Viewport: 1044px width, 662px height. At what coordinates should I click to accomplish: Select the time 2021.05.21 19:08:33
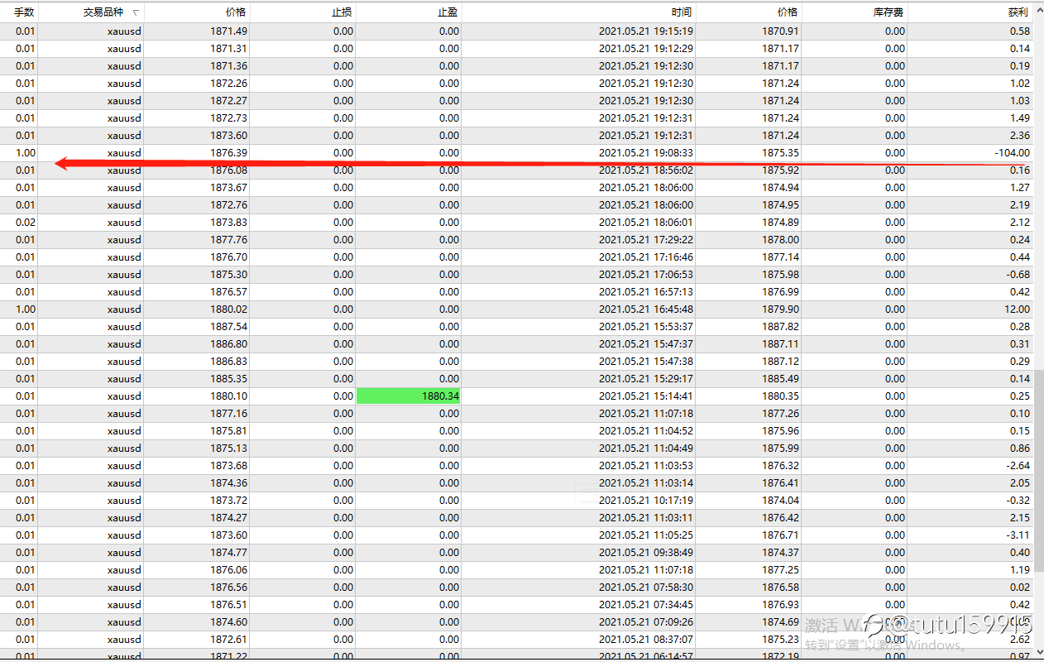point(646,153)
